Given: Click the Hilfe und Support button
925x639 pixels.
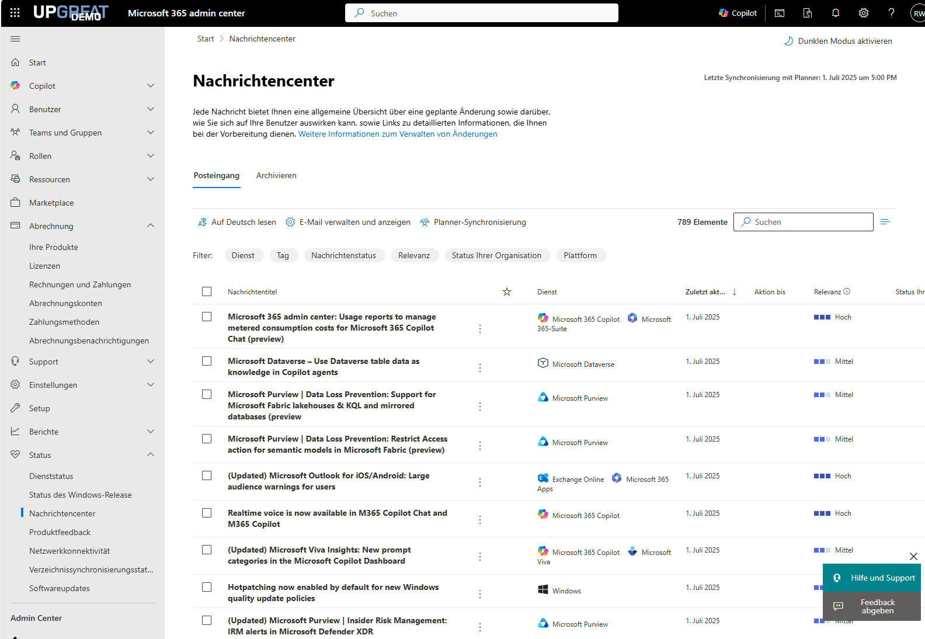Looking at the screenshot, I should pyautogui.click(x=871, y=578).
